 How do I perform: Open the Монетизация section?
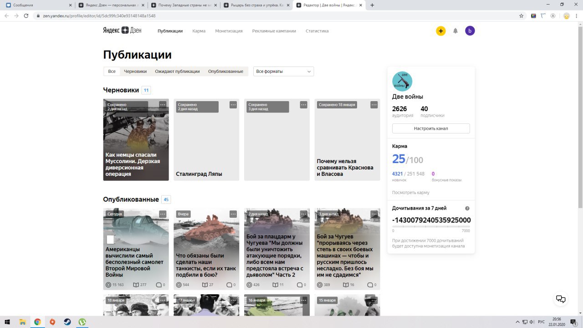click(229, 31)
